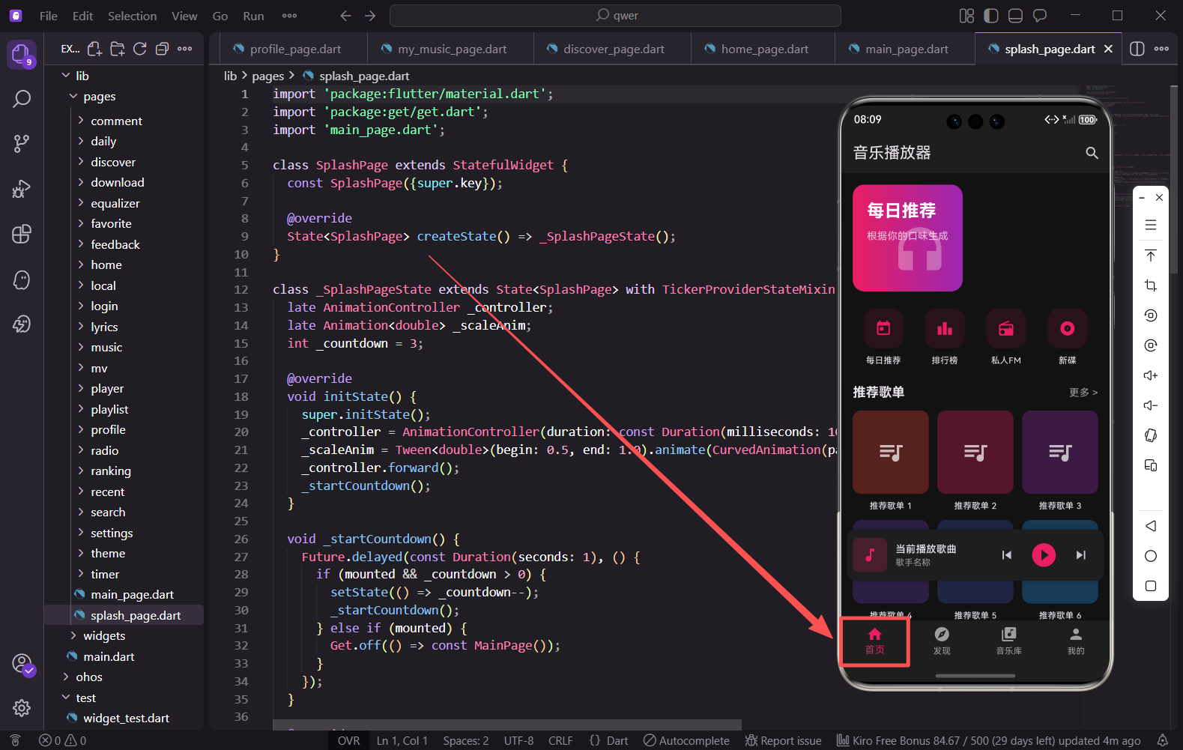
Task: Click emulator screenshot crop tool
Action: click(1151, 285)
